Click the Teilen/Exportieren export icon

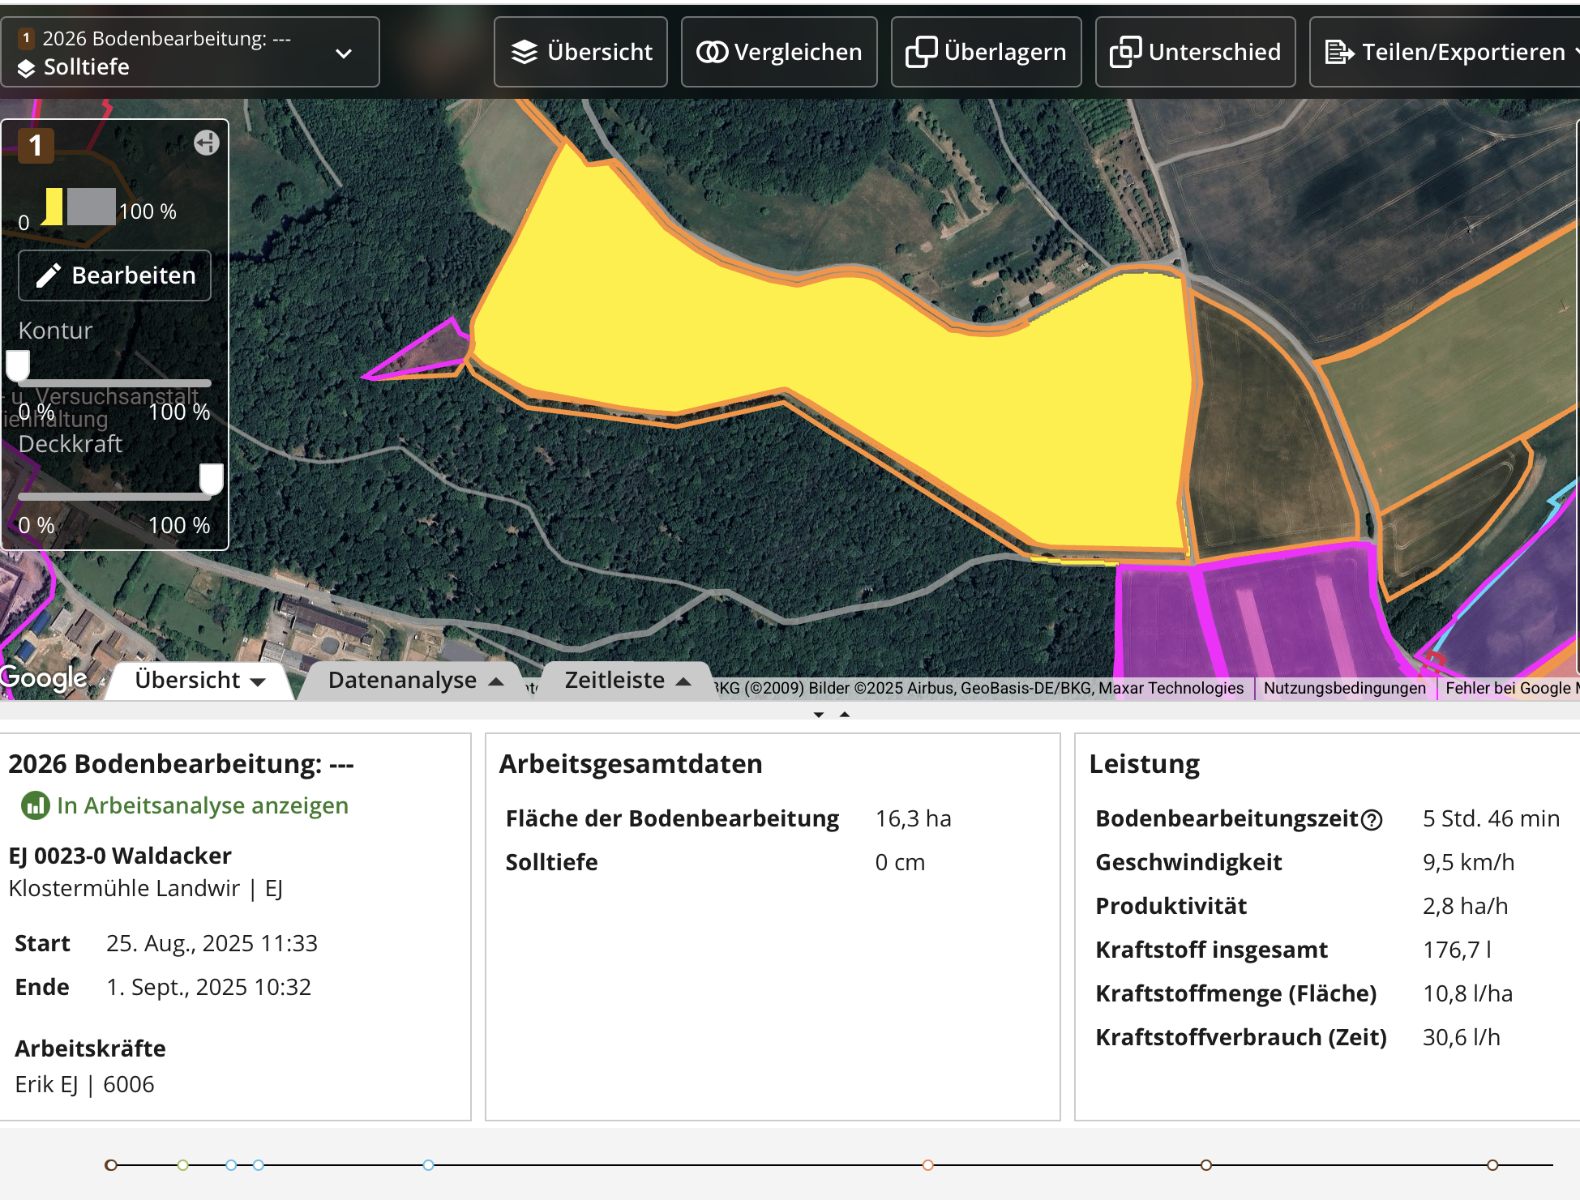click(1339, 52)
